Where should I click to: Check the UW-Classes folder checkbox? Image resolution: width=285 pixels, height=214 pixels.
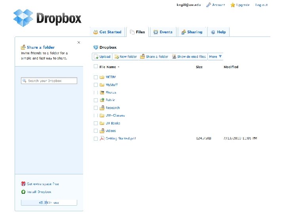(96, 116)
